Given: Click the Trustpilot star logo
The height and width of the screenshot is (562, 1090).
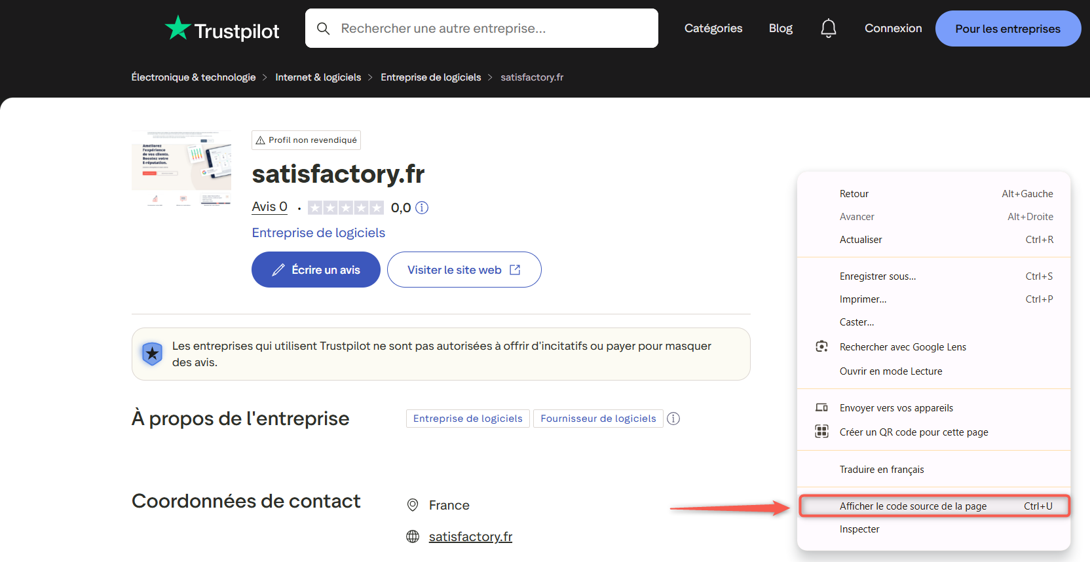Looking at the screenshot, I should (x=178, y=28).
